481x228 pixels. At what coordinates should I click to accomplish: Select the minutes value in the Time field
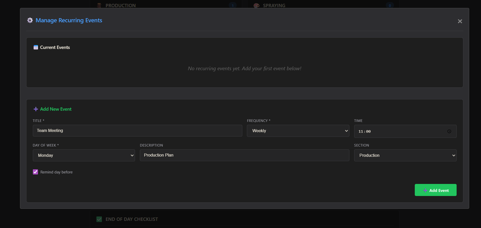[368, 131]
